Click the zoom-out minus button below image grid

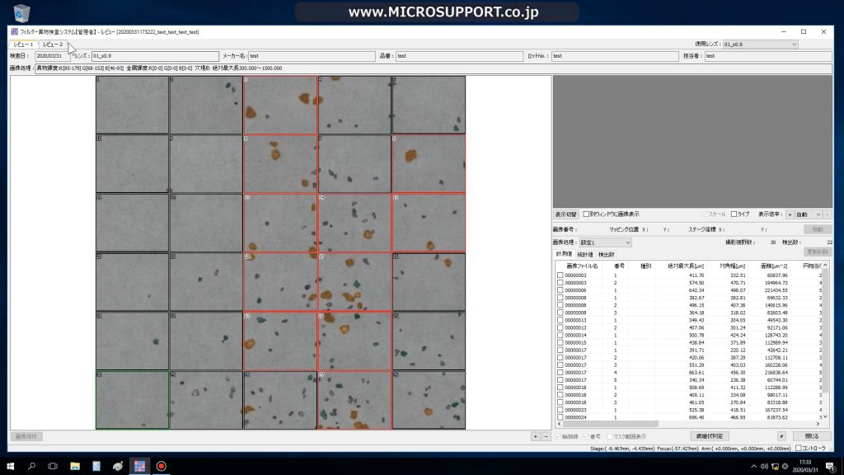546,437
